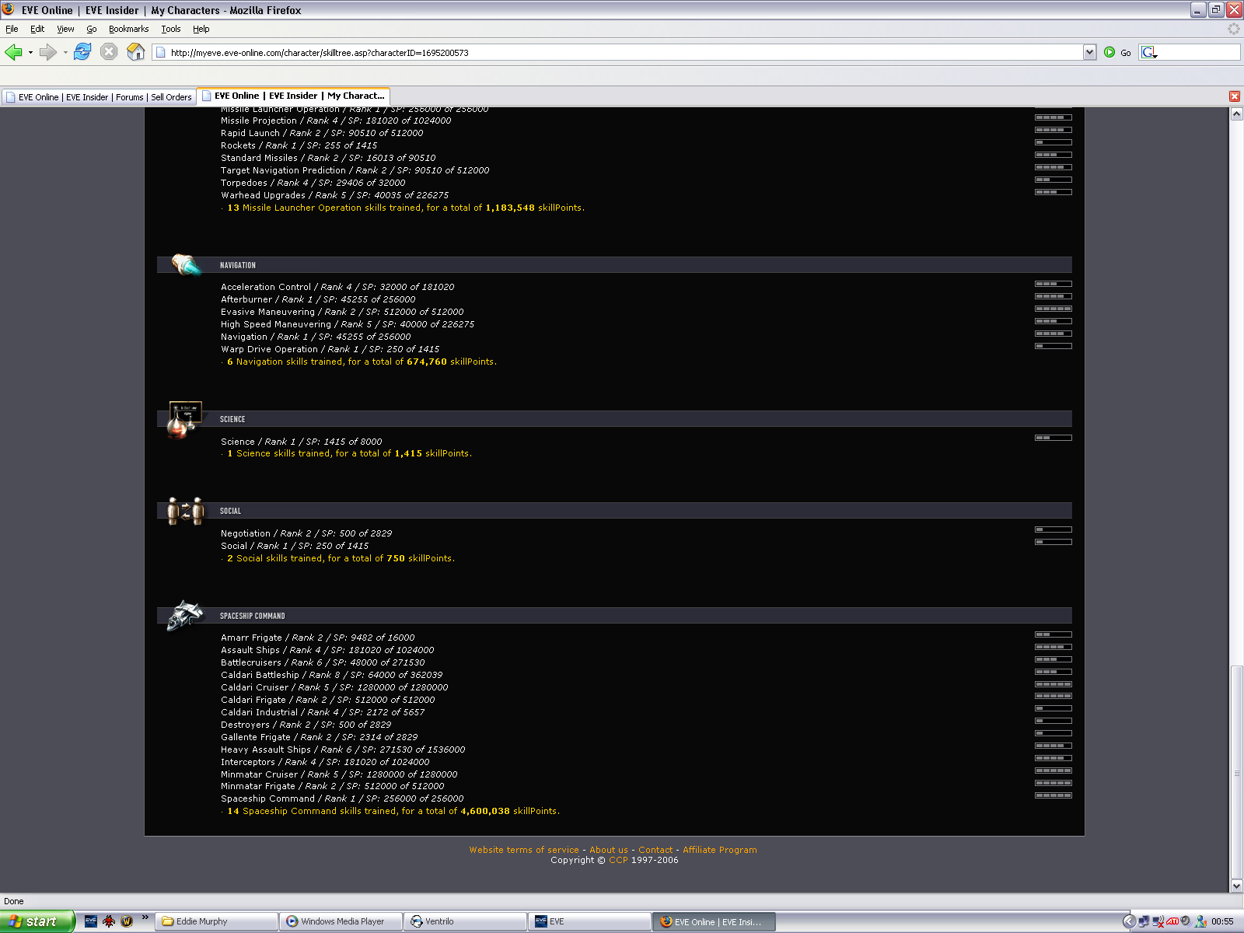This screenshot has height=933, width=1244.
Task: Click the Negotiation skill level bar
Action: coord(1054,529)
